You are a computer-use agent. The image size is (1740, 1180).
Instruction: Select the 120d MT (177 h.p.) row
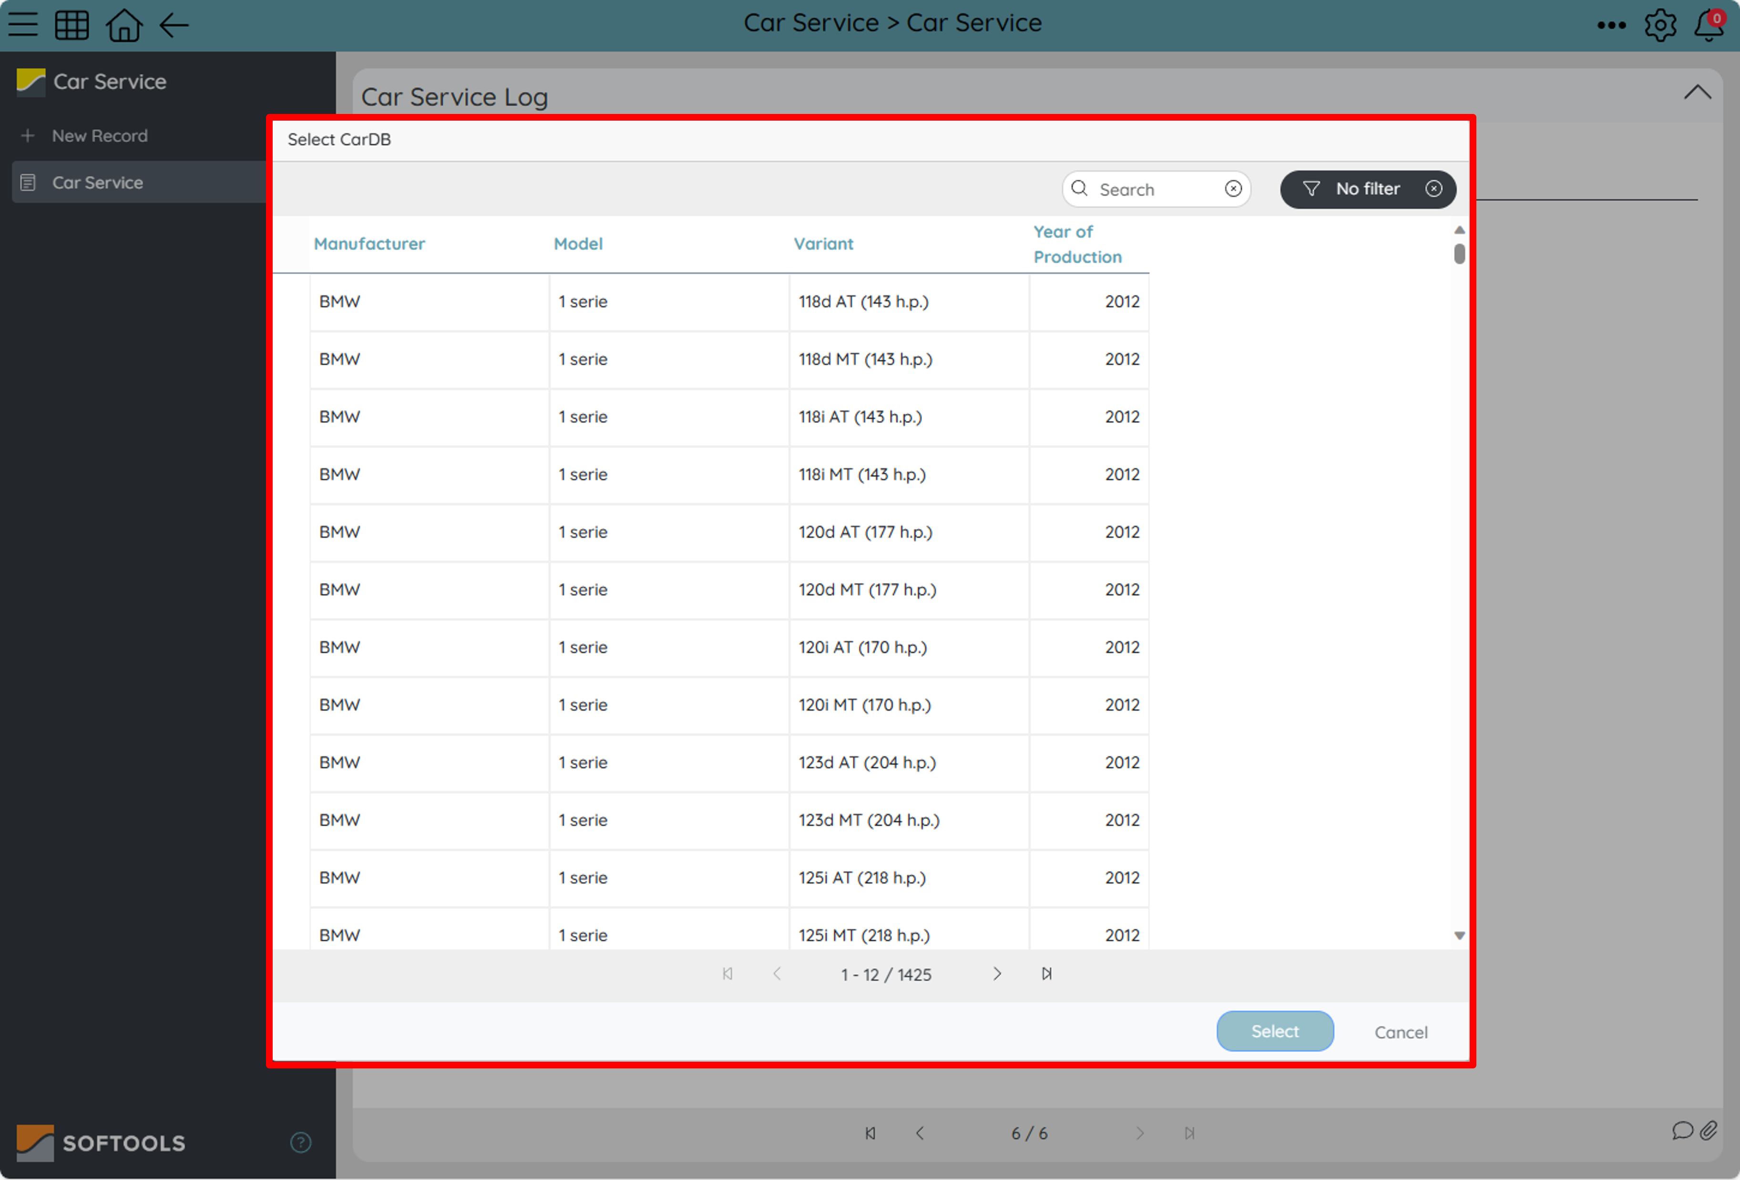coord(729,590)
